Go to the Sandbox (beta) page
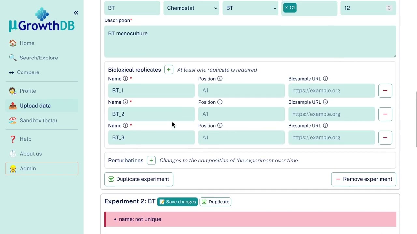417x234 pixels. coord(38,120)
